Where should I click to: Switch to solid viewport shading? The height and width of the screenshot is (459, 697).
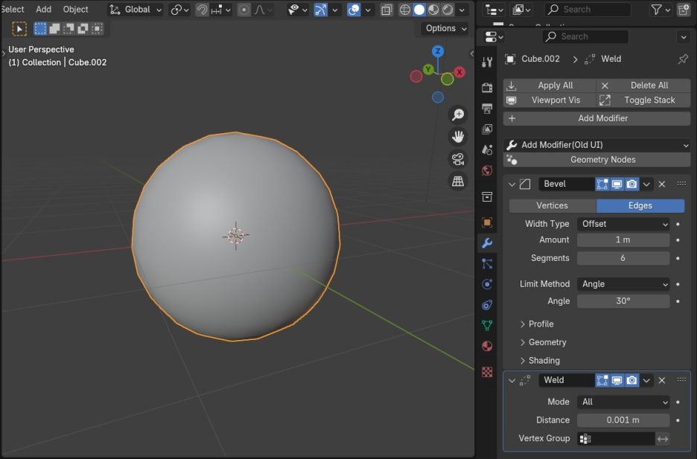(419, 10)
